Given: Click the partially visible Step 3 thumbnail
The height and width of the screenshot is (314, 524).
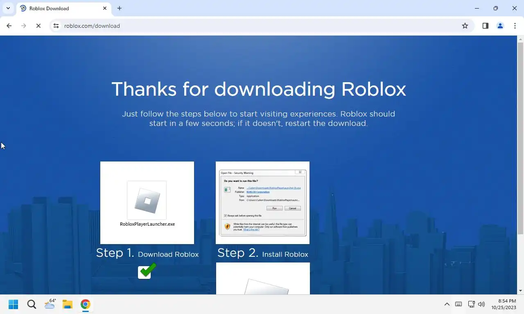Looking at the screenshot, I should point(262,278).
